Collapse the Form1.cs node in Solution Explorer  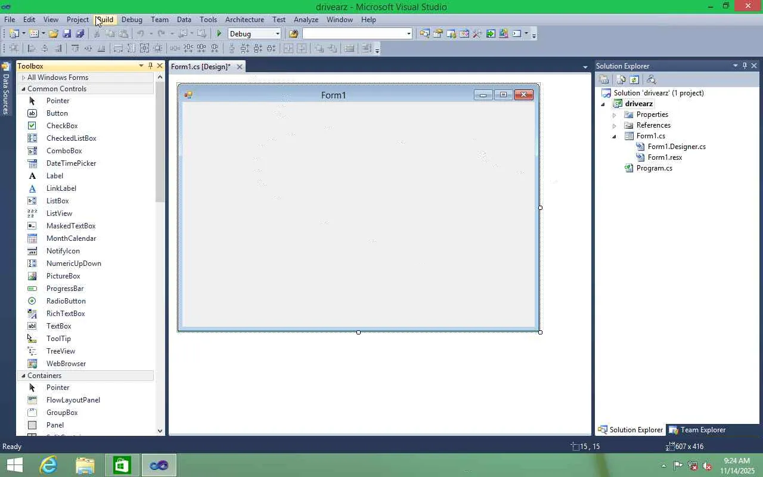click(x=614, y=136)
